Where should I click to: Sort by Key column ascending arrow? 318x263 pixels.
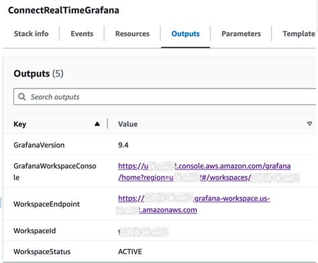(97, 123)
